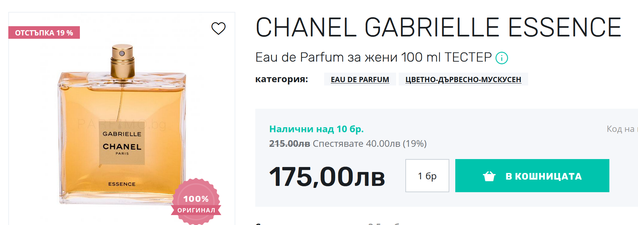Open the info icon next to ТЕСТЕР
This screenshot has height=225, width=638.
tap(502, 58)
